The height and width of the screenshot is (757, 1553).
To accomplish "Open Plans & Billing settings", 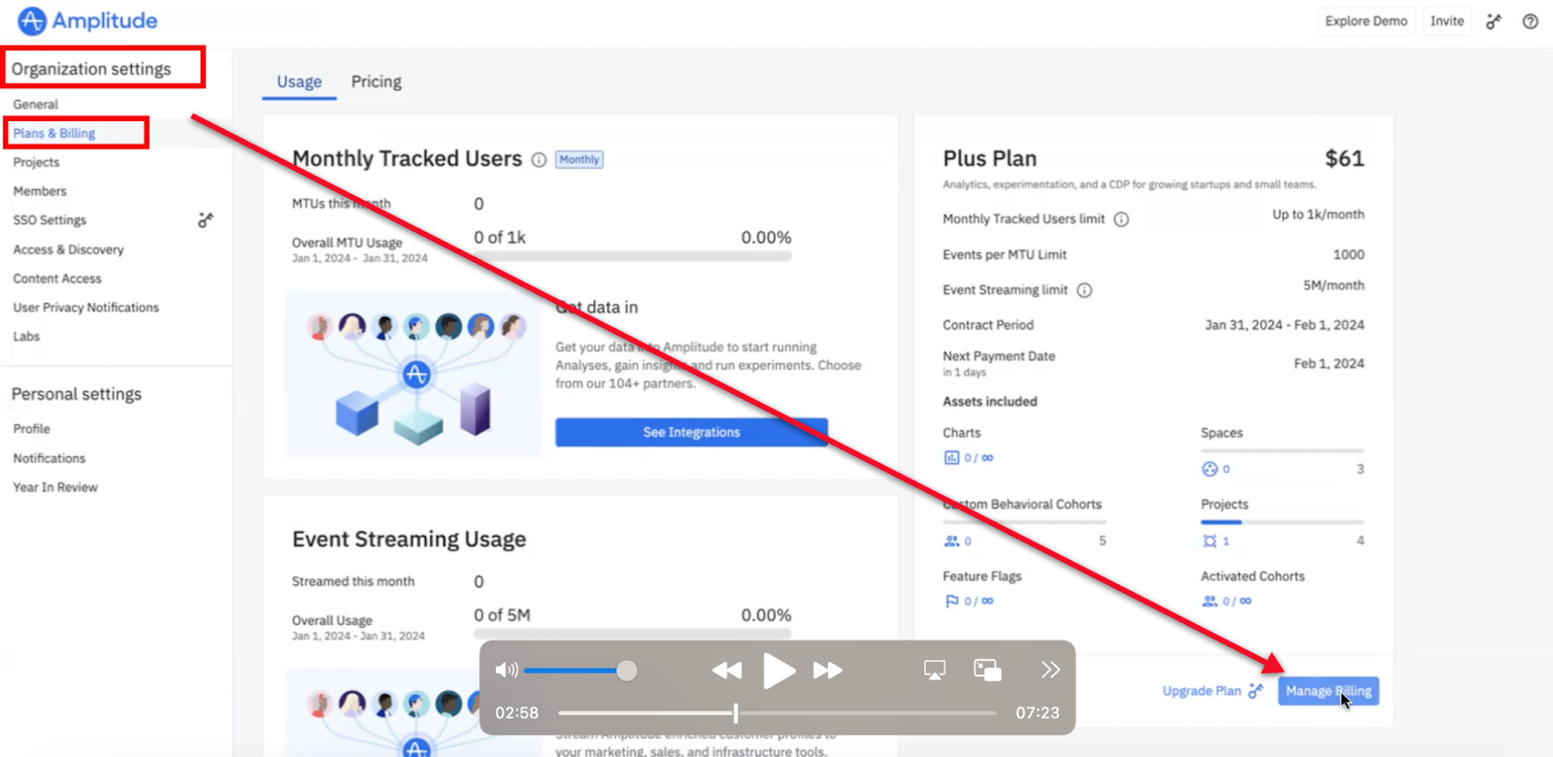I will [54, 133].
